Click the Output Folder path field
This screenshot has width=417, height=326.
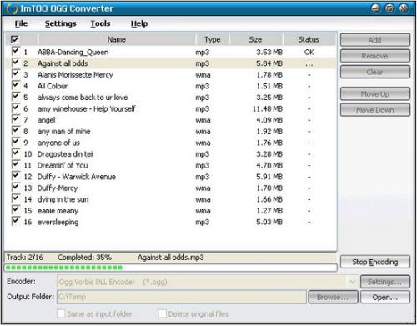182,297
